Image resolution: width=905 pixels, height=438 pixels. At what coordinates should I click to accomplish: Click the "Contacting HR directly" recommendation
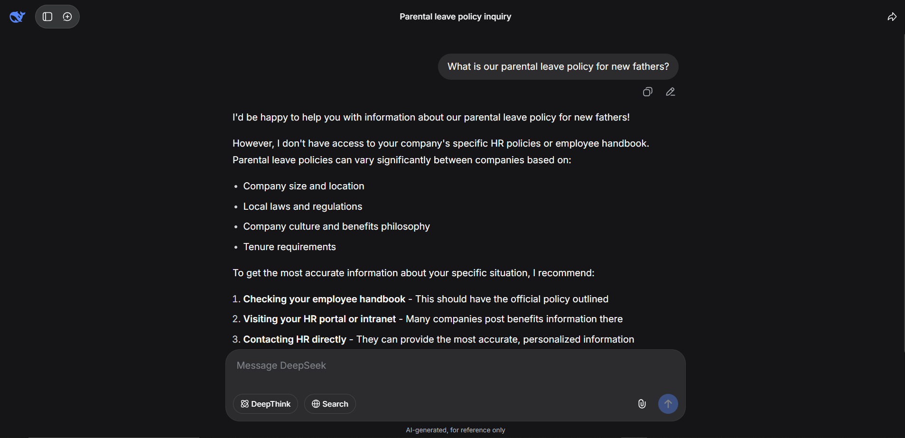[295, 339]
